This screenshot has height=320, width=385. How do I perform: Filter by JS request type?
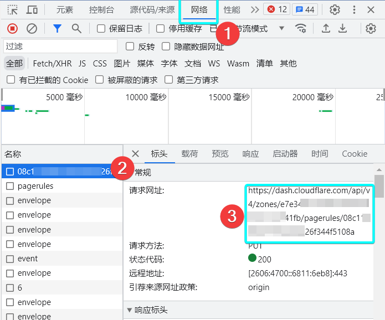[82, 64]
